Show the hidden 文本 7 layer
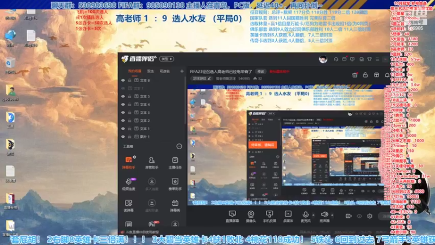Screen dimensions: 435x245 pyautogui.click(x=123, y=88)
